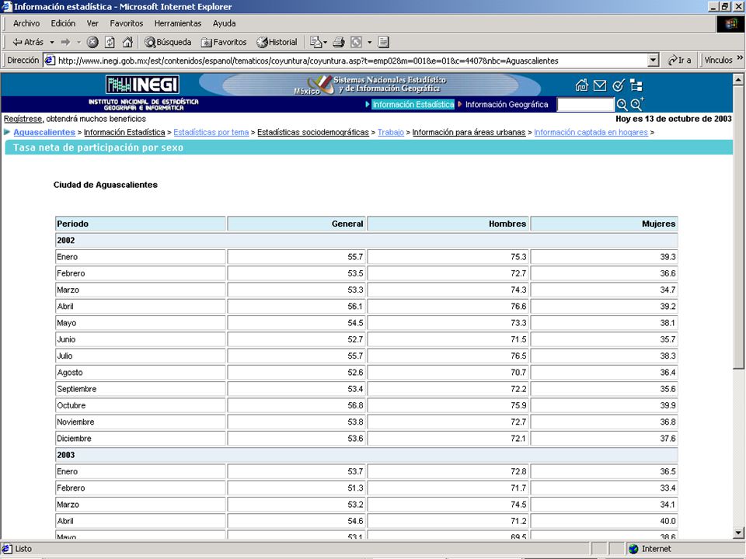Open the Historial toolbar button
Screen dimensions: 746x559
coord(277,42)
